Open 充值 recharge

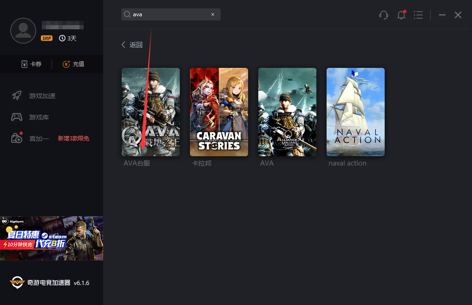coord(73,64)
